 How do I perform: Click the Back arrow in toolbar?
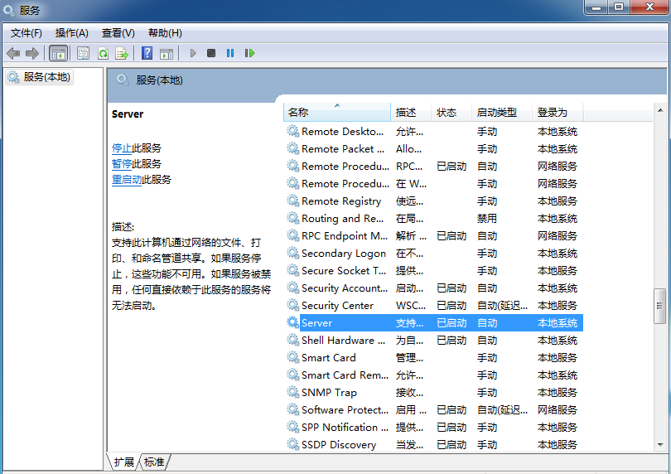point(13,54)
